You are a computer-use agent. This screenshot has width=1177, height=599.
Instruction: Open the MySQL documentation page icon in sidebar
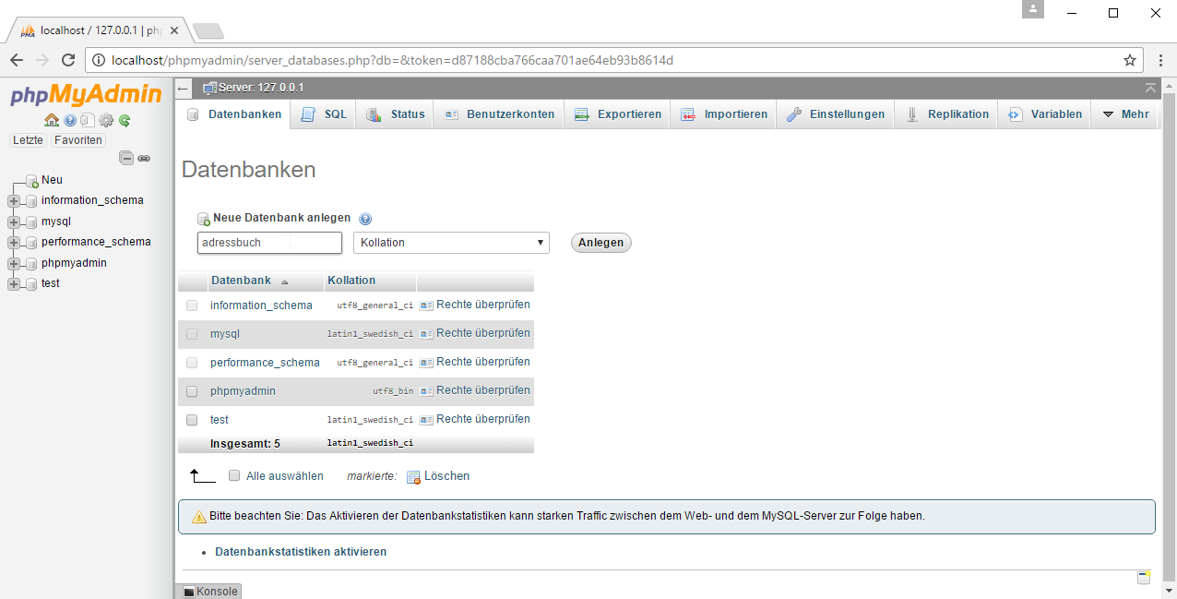pyautogui.click(x=87, y=120)
